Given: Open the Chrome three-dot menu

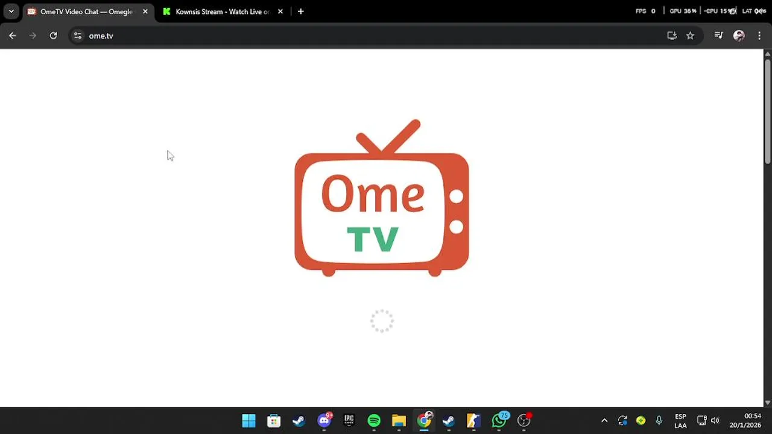Looking at the screenshot, I should (759, 36).
